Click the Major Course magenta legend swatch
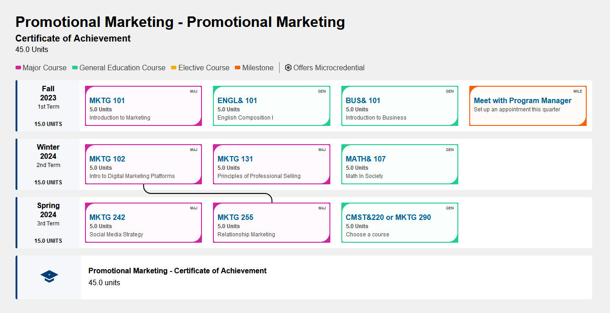Viewport: 610px width, 313px height. coord(18,68)
